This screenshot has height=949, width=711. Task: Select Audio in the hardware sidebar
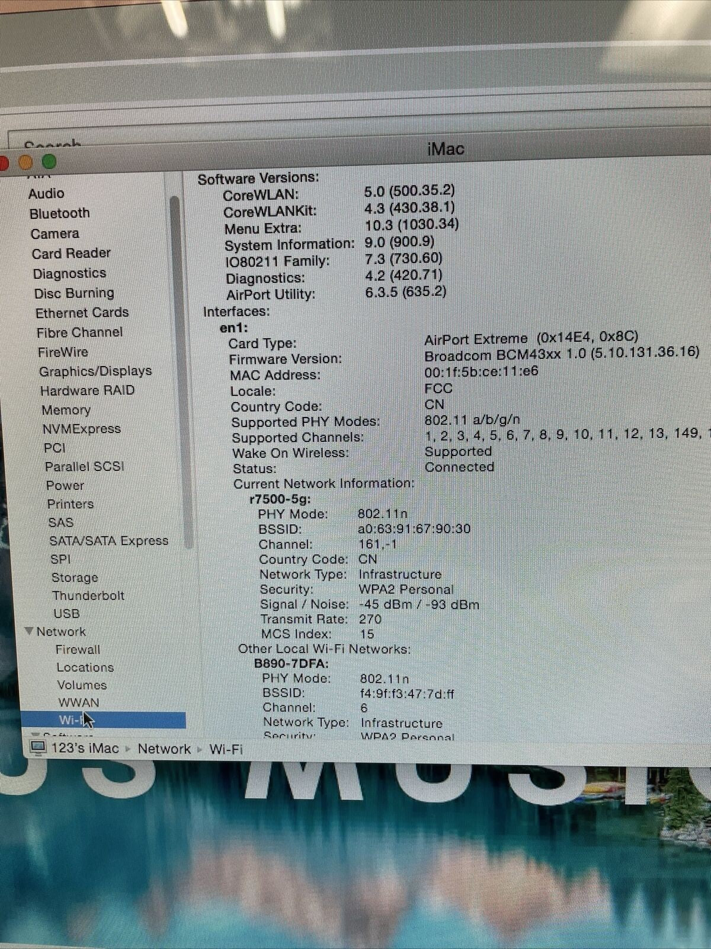(x=46, y=193)
